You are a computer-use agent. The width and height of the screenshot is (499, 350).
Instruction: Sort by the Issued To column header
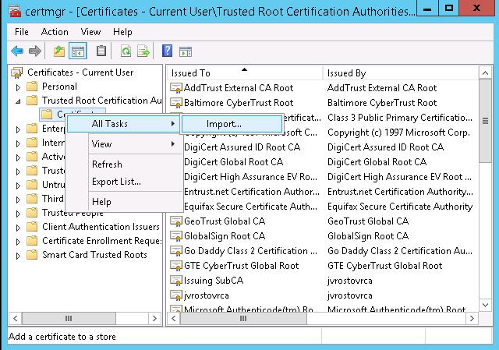point(244,72)
